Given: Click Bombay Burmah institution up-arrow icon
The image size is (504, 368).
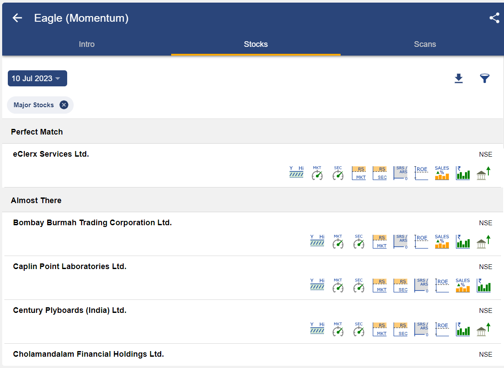Looking at the screenshot, I should point(484,241).
